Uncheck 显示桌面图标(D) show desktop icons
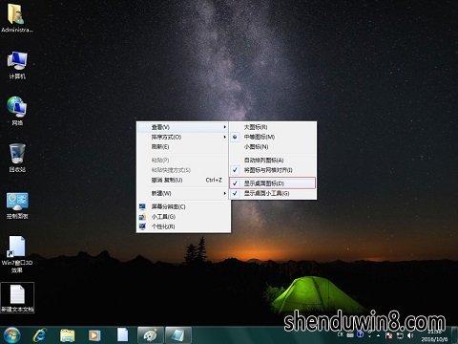The image size is (458, 344). coord(272,183)
